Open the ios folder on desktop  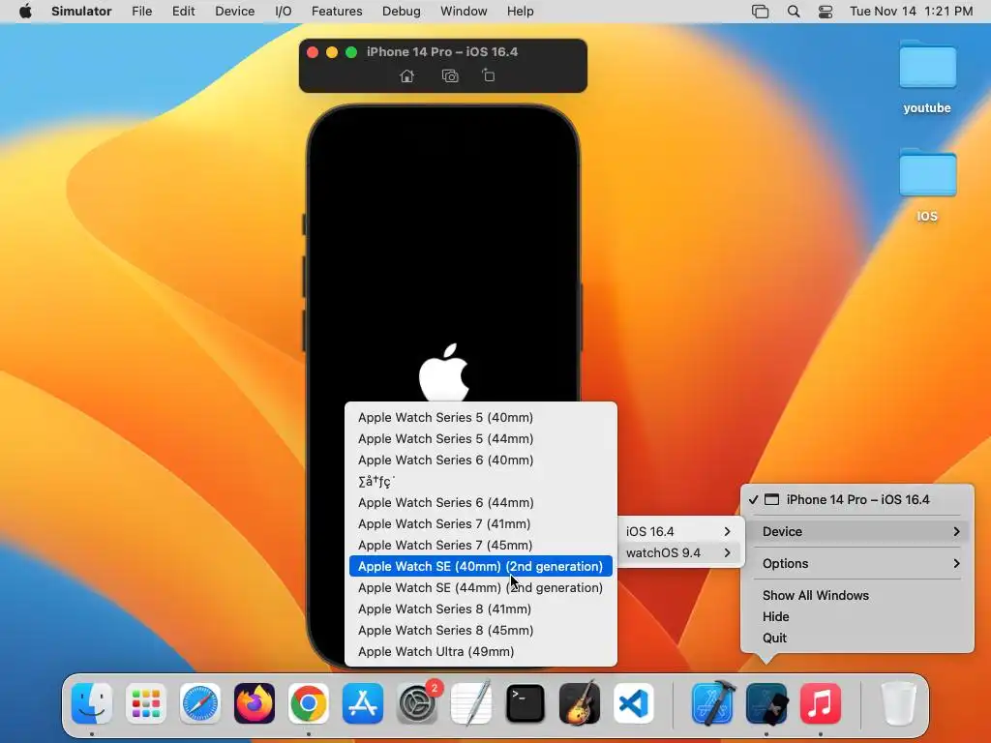point(927,186)
